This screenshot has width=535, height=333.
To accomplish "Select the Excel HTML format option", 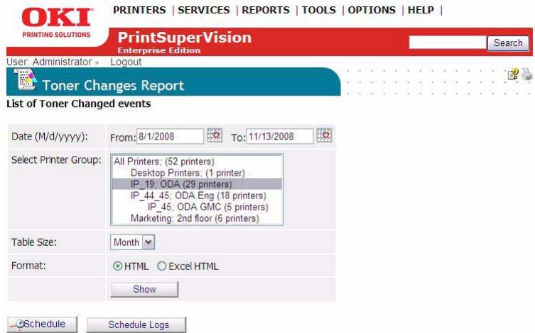I will point(161,266).
